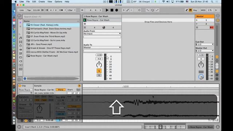Adjust track 1 pan knob

coord(99,65)
